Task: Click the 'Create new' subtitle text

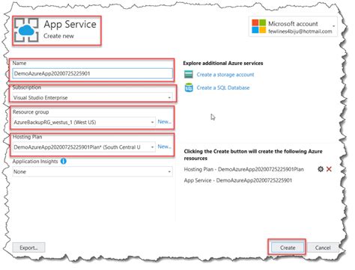Action: coord(58,36)
